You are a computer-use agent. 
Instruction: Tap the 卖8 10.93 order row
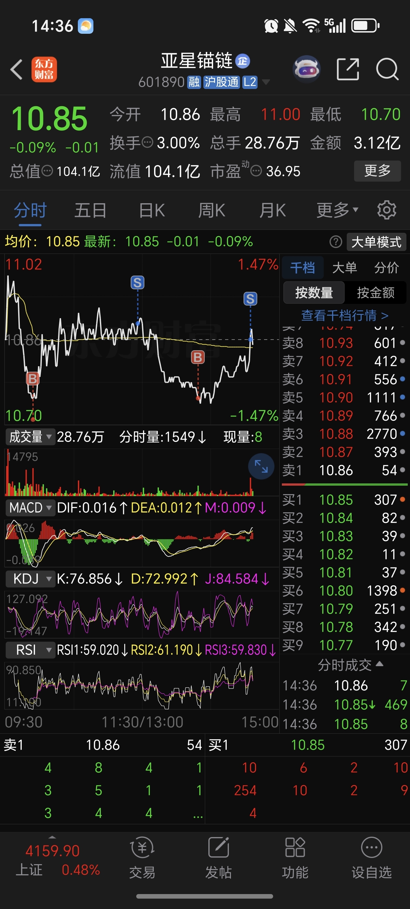pos(344,343)
